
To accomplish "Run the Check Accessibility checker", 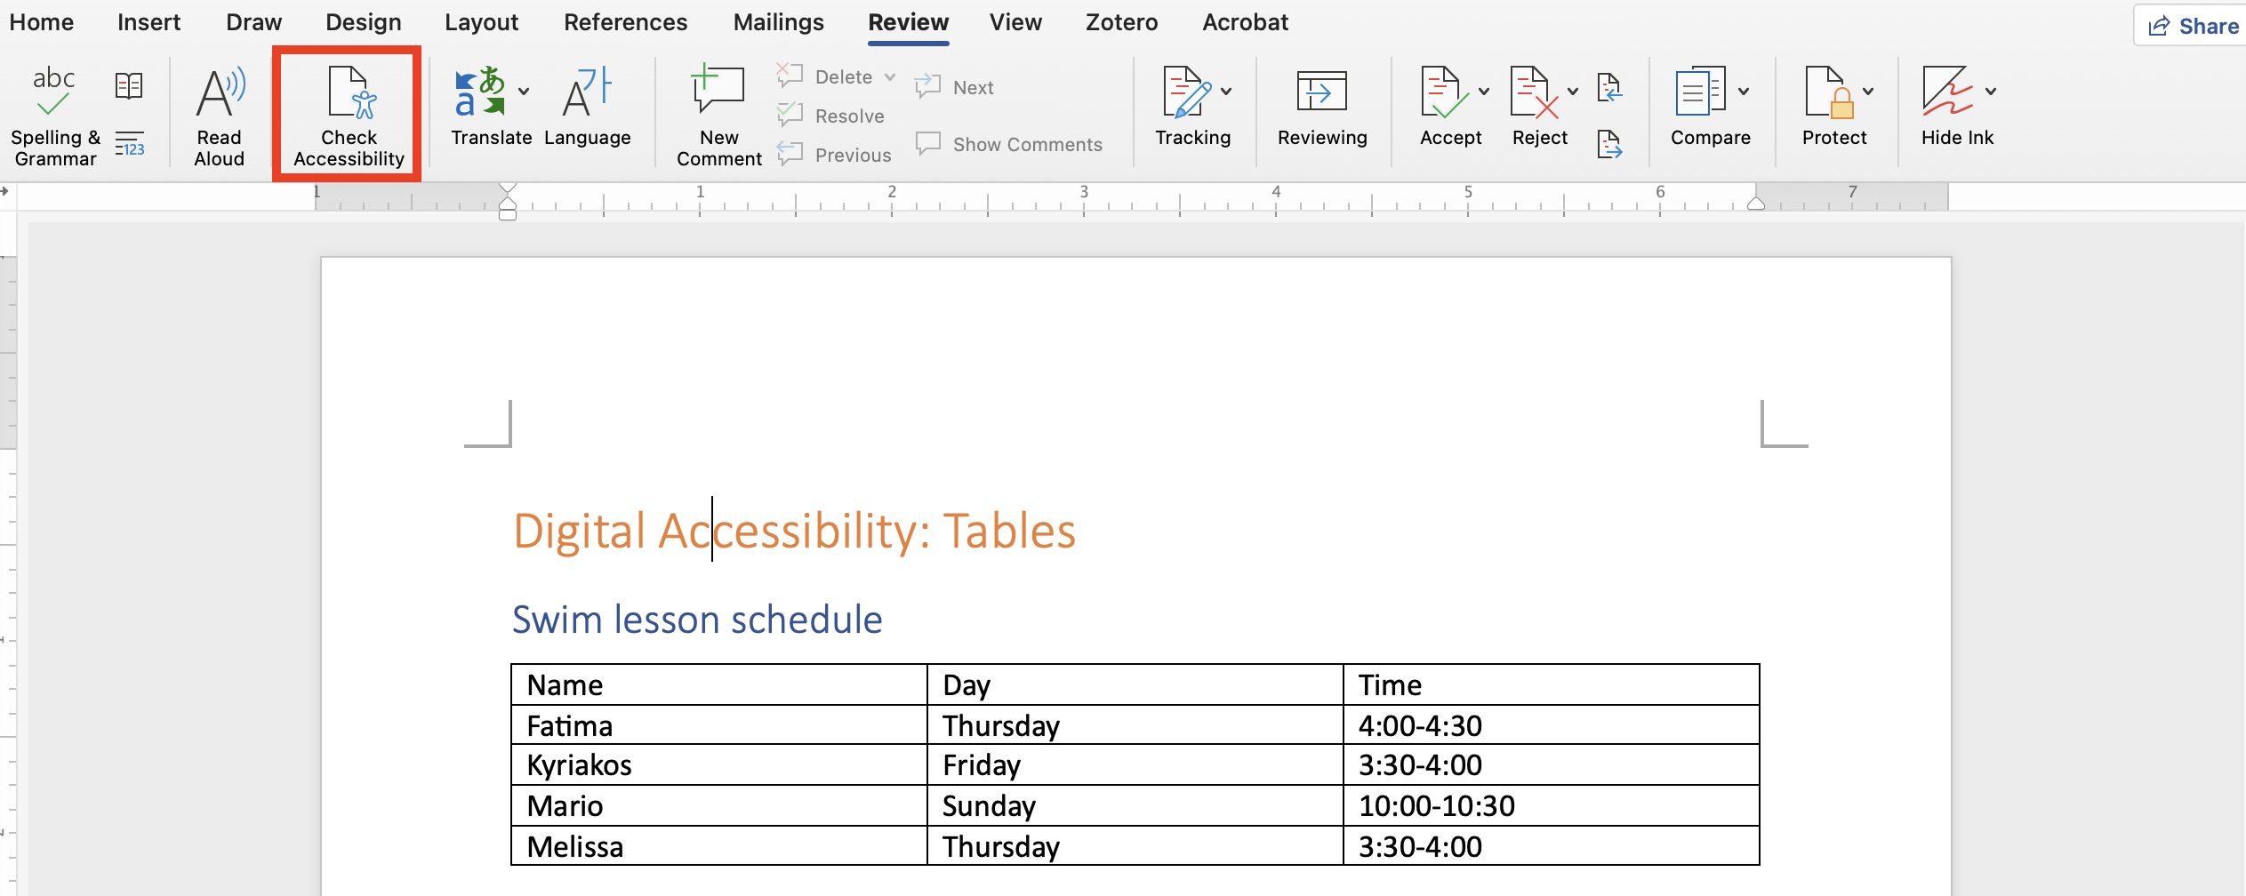I will (348, 114).
